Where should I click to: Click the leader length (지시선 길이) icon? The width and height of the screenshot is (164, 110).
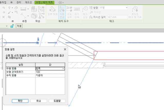coord(91,17)
